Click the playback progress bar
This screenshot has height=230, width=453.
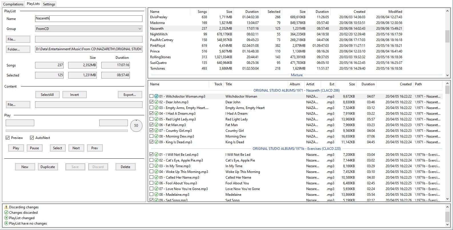(x=67, y=131)
